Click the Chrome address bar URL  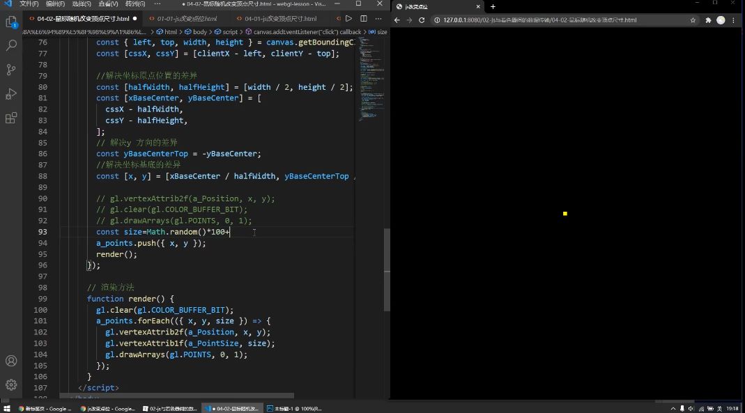click(544, 20)
